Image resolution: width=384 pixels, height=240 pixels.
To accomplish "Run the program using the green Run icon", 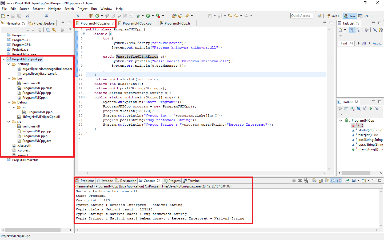I will click(x=148, y=16).
